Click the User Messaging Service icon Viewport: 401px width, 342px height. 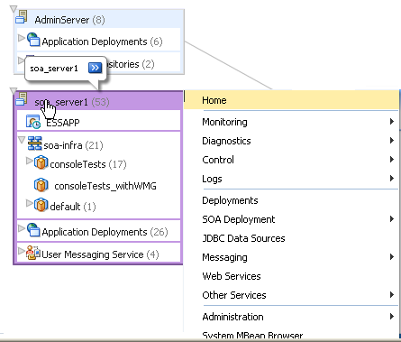(x=33, y=253)
